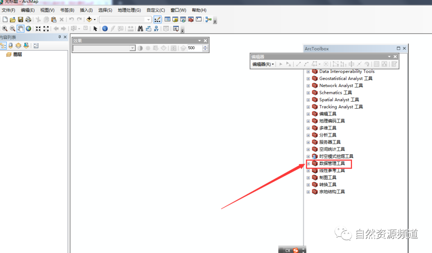Open the Create Viewer Window tool
This screenshot has height=253, width=432.
(176, 29)
